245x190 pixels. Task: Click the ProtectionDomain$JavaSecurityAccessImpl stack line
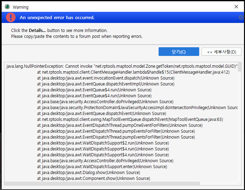point(137,108)
